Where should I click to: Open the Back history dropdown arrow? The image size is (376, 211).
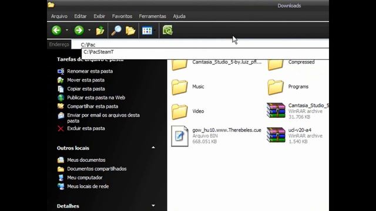click(x=67, y=30)
